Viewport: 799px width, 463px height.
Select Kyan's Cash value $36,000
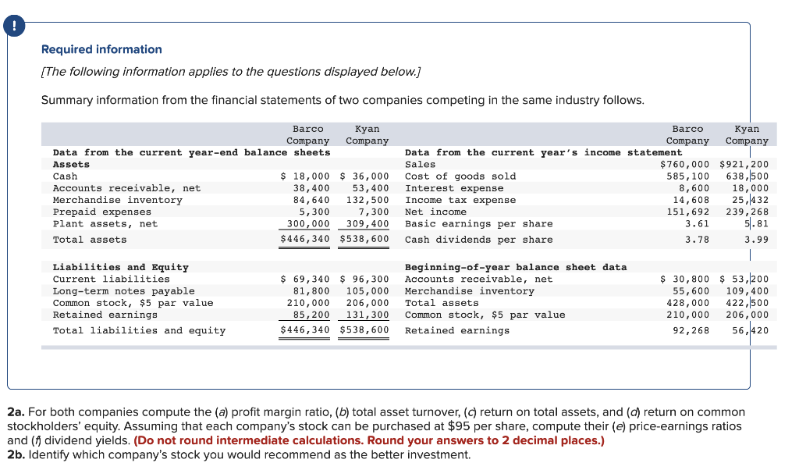point(364,176)
